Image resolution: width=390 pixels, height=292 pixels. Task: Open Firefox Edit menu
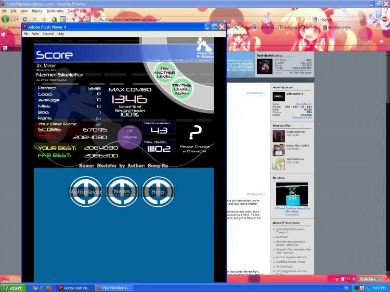(14, 11)
